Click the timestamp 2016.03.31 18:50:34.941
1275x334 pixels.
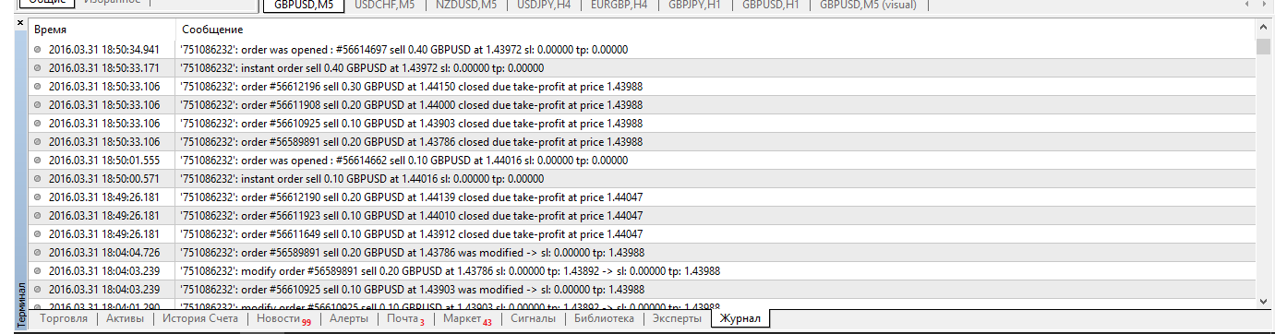point(103,50)
